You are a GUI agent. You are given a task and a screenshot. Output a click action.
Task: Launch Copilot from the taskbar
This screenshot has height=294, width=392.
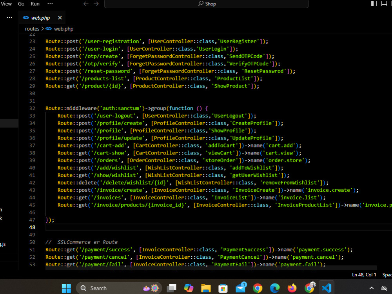pyautogui.click(x=189, y=288)
